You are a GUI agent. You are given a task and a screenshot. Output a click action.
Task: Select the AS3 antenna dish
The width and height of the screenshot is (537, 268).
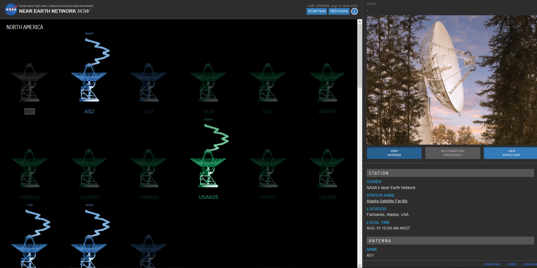[x=149, y=82]
